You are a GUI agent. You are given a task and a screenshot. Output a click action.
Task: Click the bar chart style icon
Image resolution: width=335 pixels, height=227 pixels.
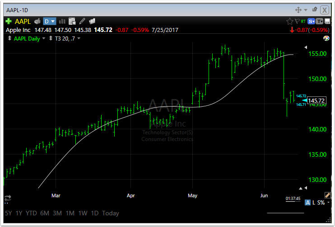(x=62, y=21)
